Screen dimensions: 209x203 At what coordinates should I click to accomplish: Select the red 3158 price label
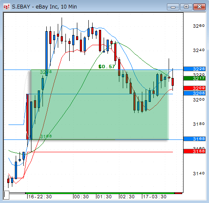pyautogui.click(x=195, y=151)
